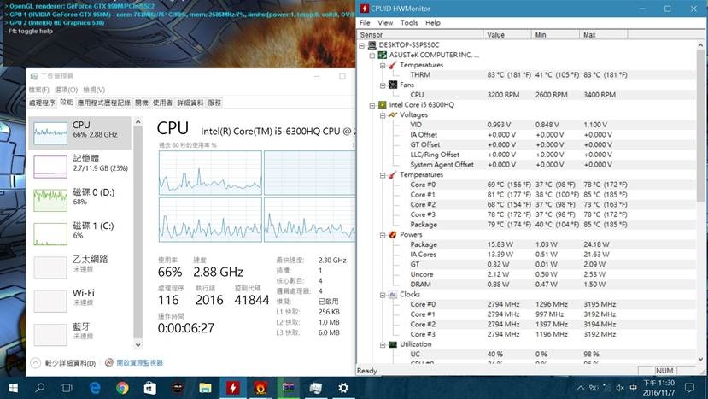The image size is (708, 399).
Task: Select the UC utilization row
Action: [x=526, y=355]
